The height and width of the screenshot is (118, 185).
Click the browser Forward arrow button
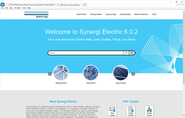pyautogui.click(x=7, y=5)
